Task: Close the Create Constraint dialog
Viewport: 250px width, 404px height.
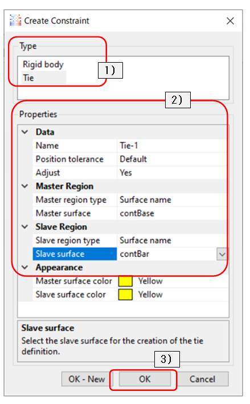Action: (230, 21)
